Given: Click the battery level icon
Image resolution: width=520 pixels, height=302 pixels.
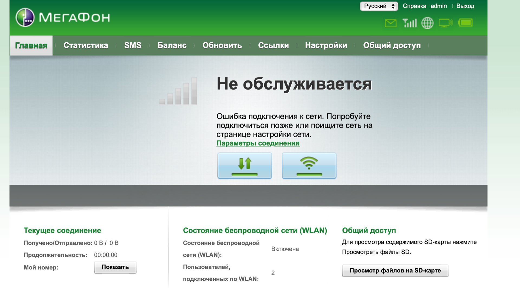Looking at the screenshot, I should (465, 23).
